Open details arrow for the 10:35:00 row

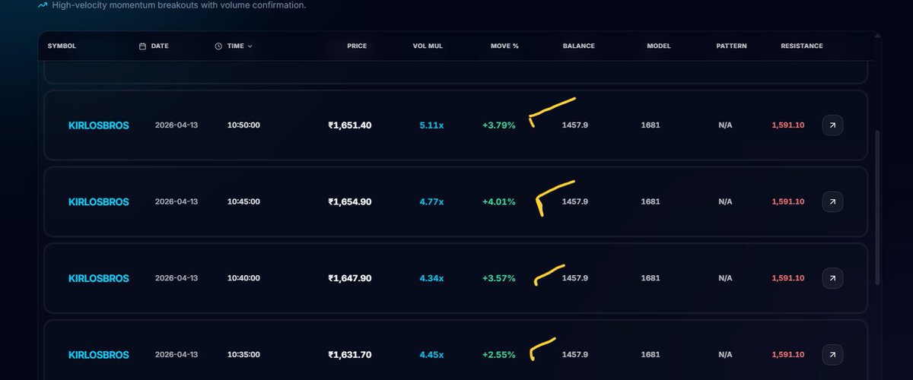[x=832, y=355]
